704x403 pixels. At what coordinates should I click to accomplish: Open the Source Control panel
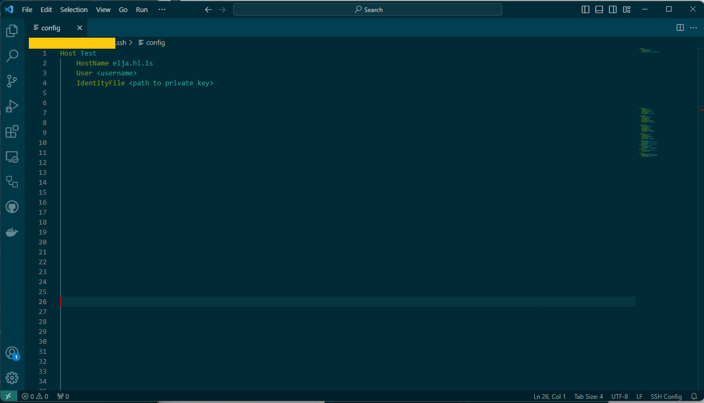coord(12,81)
